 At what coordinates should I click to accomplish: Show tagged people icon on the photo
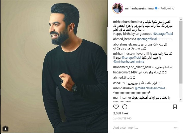(5, 129)
